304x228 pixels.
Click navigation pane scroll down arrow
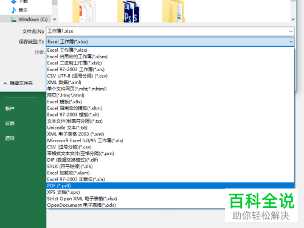(55, 19)
